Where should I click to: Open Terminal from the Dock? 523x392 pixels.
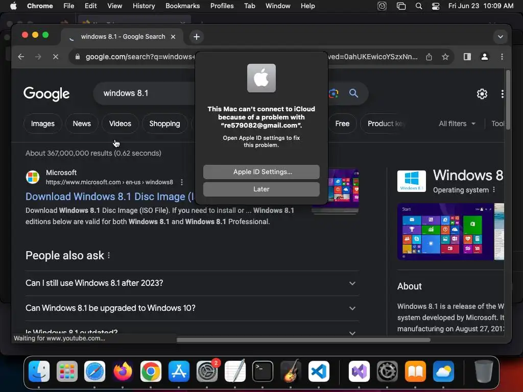click(x=263, y=372)
